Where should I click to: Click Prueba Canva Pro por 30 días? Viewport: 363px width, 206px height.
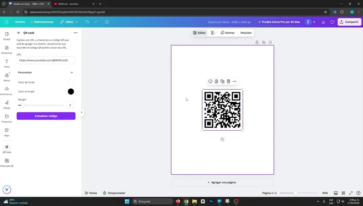pyautogui.click(x=279, y=22)
